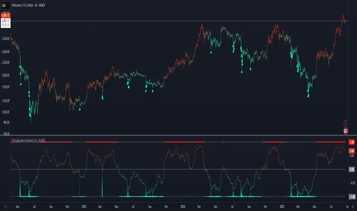
Task: Click the US flag economic event icon
Action: pyautogui.click(x=346, y=131)
